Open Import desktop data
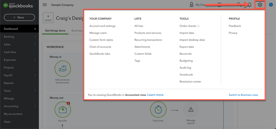Screen dimensions: 276x129 (192, 40)
